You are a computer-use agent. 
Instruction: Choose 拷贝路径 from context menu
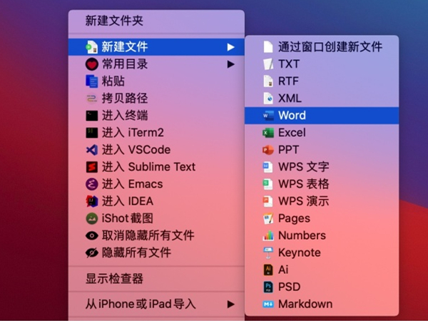pyautogui.click(x=125, y=98)
